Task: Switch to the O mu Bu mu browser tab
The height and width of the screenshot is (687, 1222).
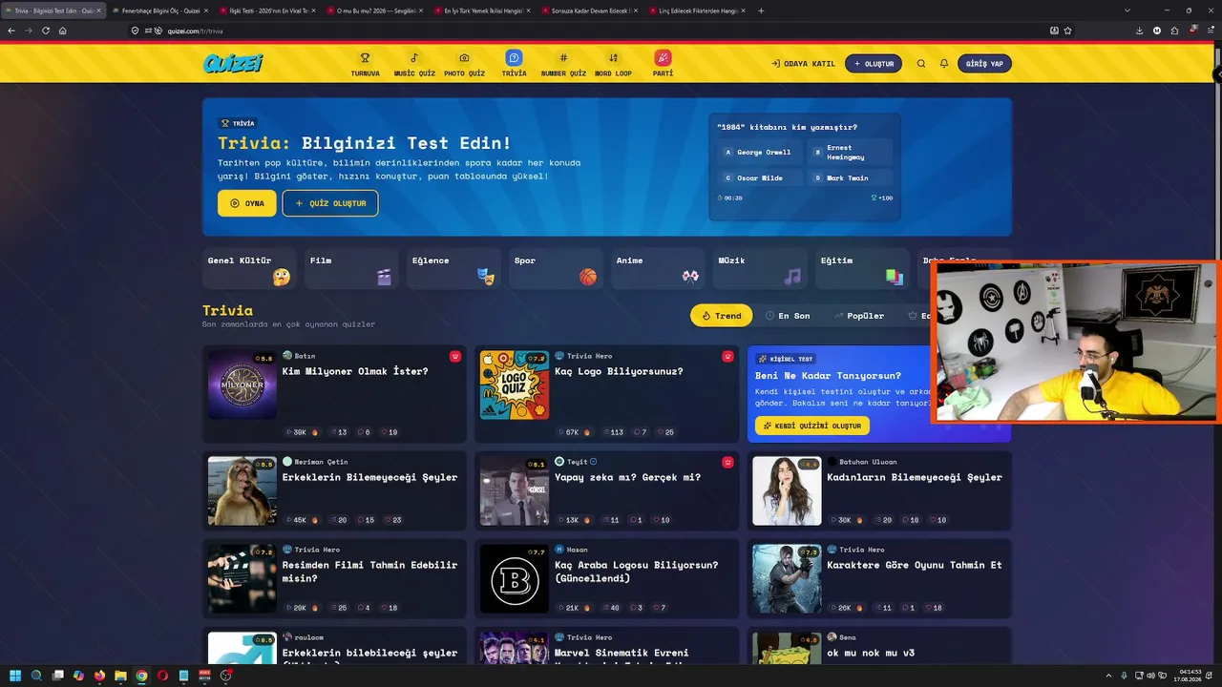Action: (x=374, y=10)
